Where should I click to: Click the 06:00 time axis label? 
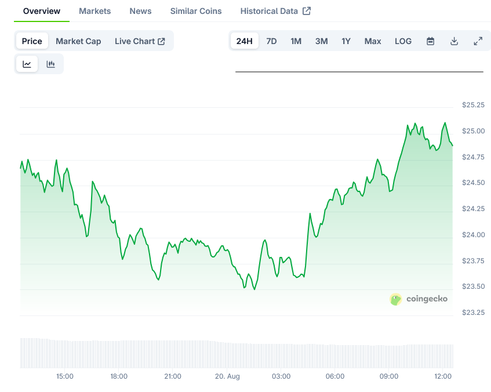(x=334, y=376)
